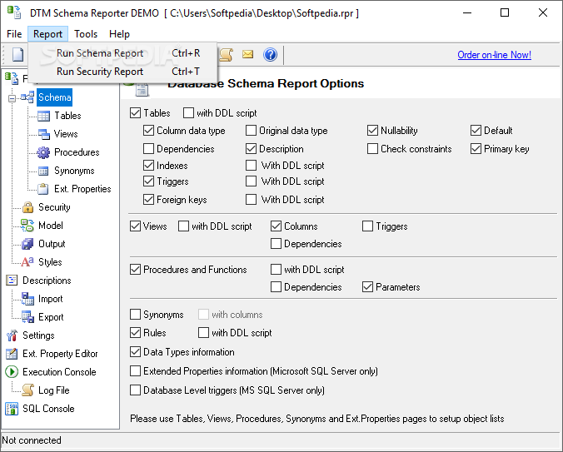Viewport: 563px width, 452px height.
Task: Uncheck the Rules checkbox
Action: point(135,333)
